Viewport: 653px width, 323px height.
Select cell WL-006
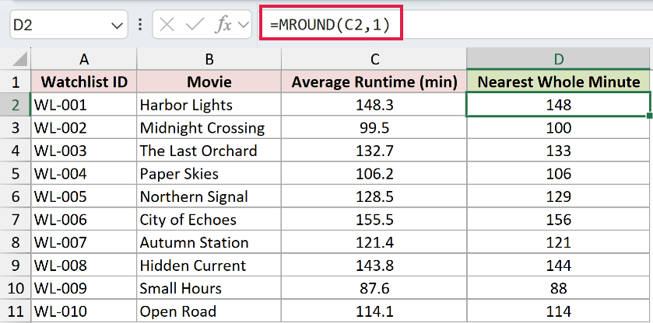pyautogui.click(x=84, y=219)
